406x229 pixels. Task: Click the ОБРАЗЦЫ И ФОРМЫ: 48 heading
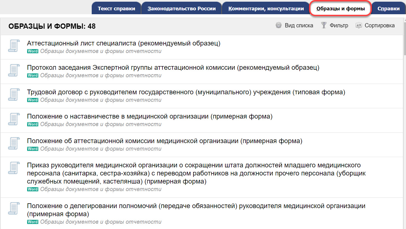pos(52,26)
